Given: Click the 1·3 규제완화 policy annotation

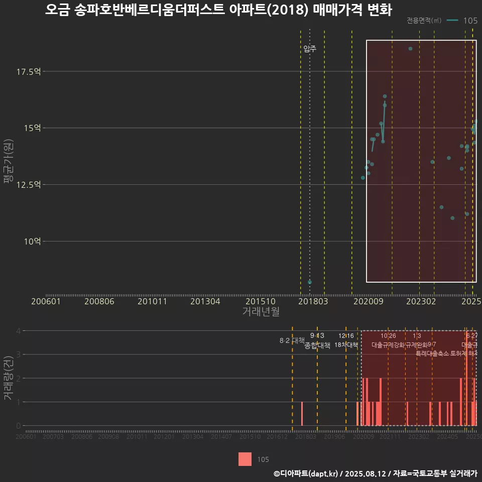Looking at the screenshot, I should coord(417,340).
